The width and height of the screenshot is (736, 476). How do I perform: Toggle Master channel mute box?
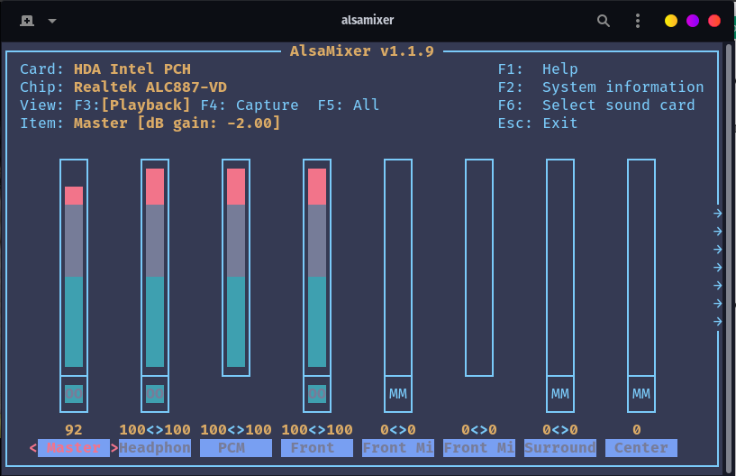click(74, 394)
